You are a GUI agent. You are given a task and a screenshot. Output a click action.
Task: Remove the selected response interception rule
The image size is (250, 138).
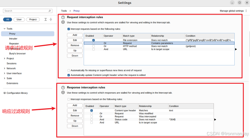(x=75, y=116)
